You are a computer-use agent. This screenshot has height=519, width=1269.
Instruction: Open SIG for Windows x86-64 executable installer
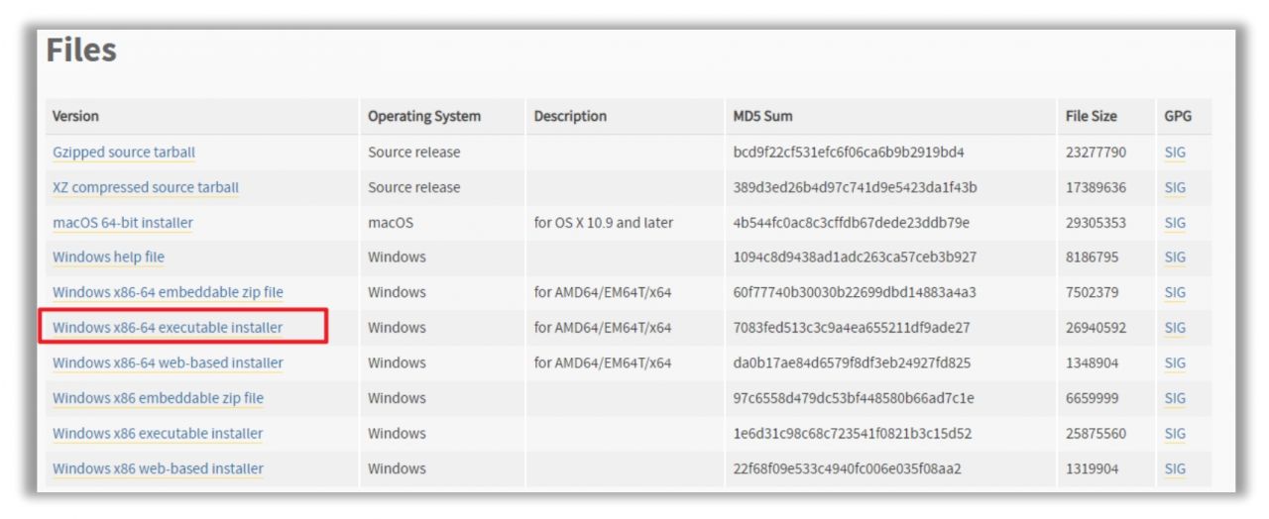point(1175,328)
